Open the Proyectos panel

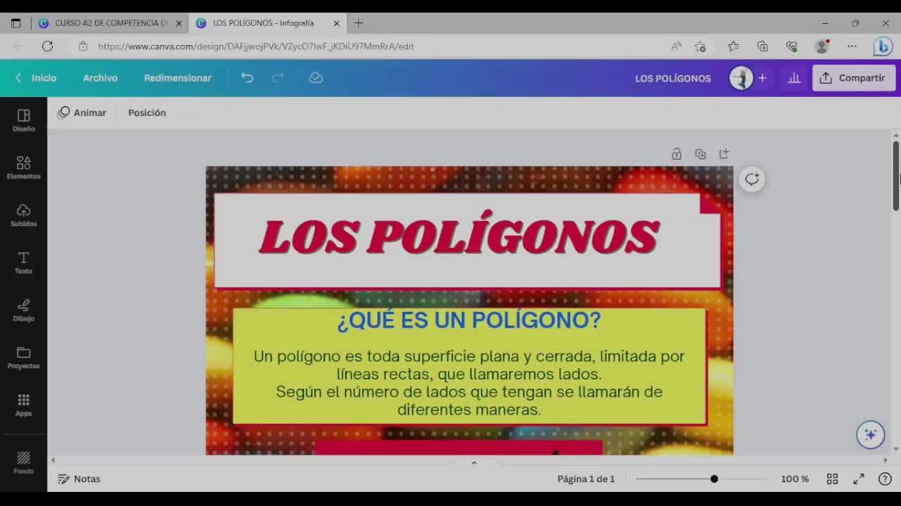(23, 357)
